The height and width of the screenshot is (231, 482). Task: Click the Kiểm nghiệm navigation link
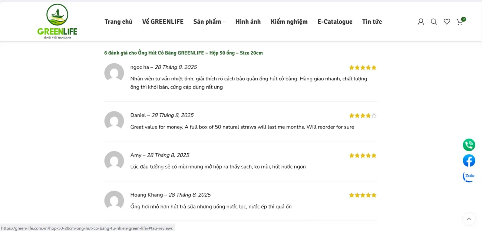(x=289, y=21)
